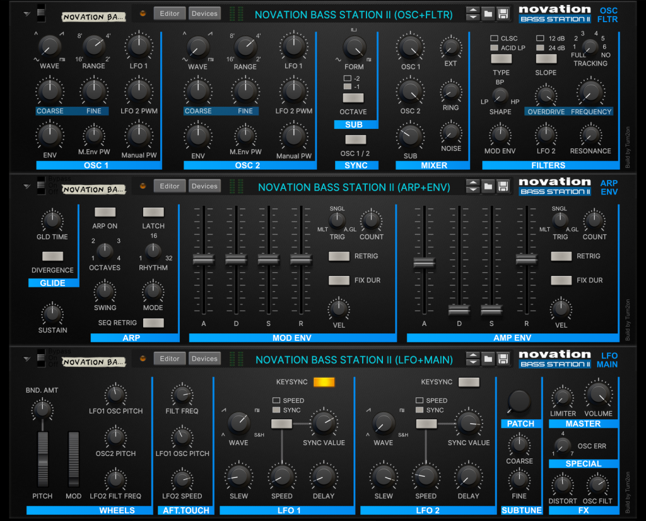Toggle arpeggiator LATCH switch

coord(153,212)
